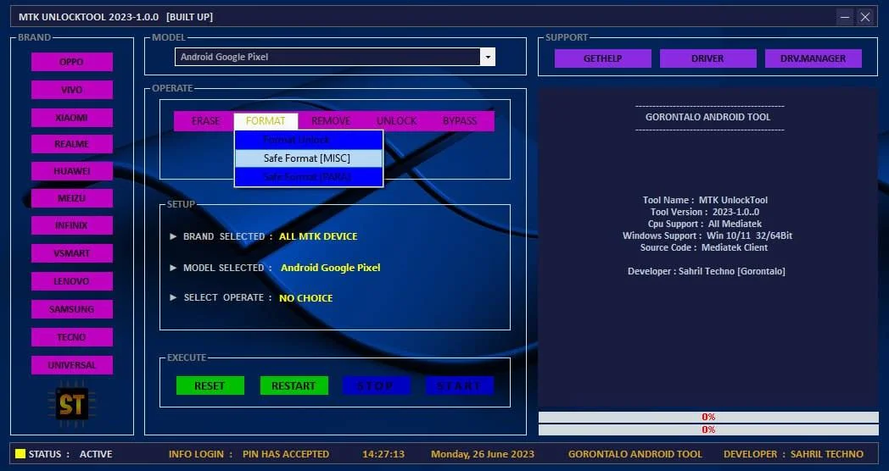Image resolution: width=889 pixels, height=471 pixels.
Task: Click the arrow beside BRAND SELECTED
Action: pos(173,236)
